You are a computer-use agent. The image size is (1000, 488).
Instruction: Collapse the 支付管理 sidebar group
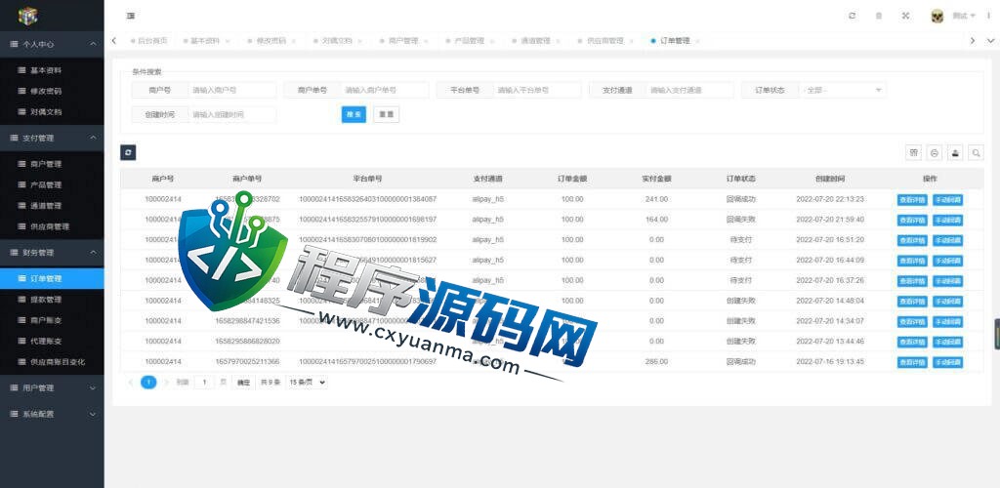pos(52,138)
